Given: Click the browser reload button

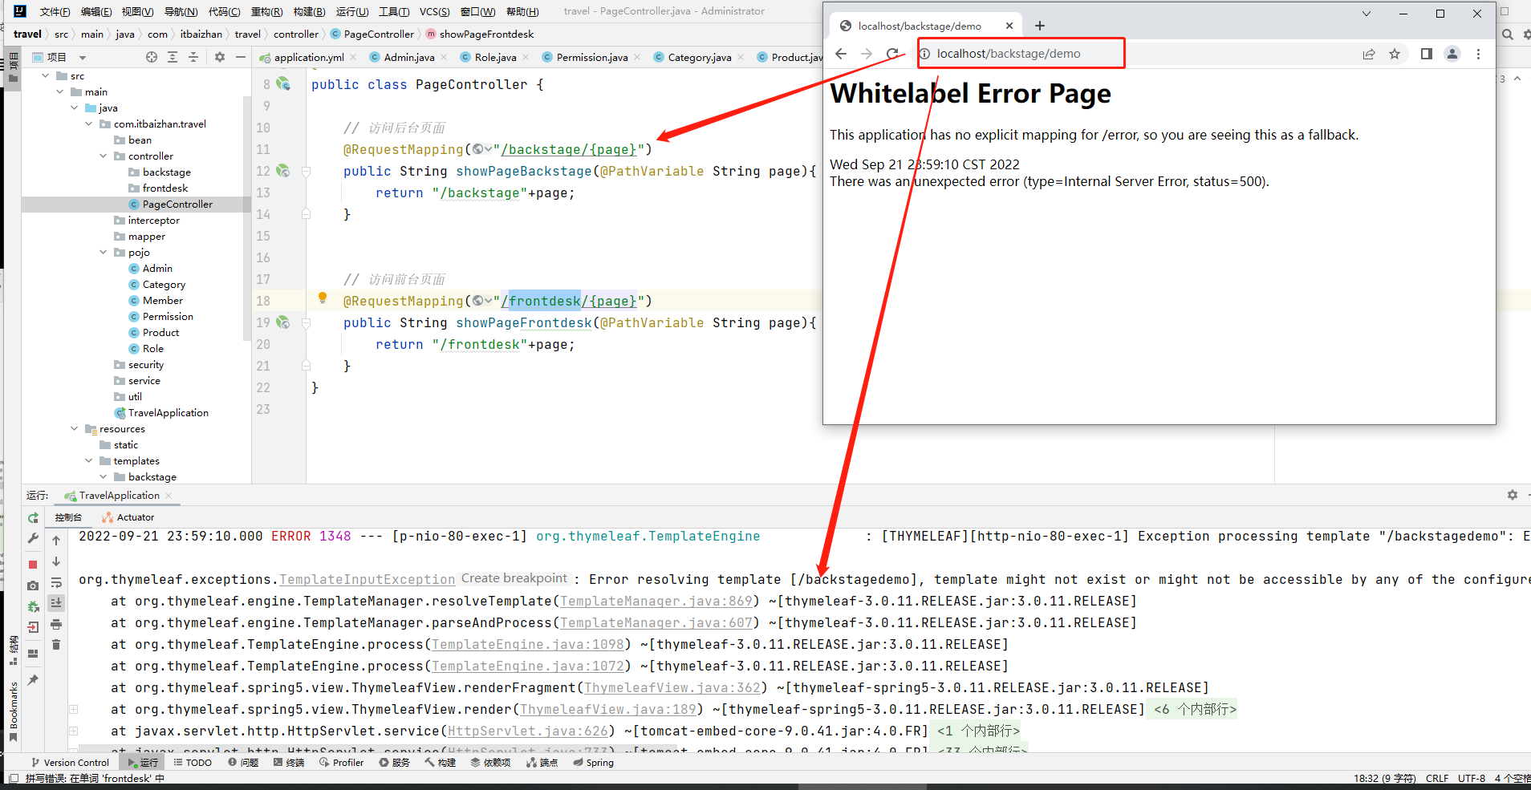Looking at the screenshot, I should [892, 54].
